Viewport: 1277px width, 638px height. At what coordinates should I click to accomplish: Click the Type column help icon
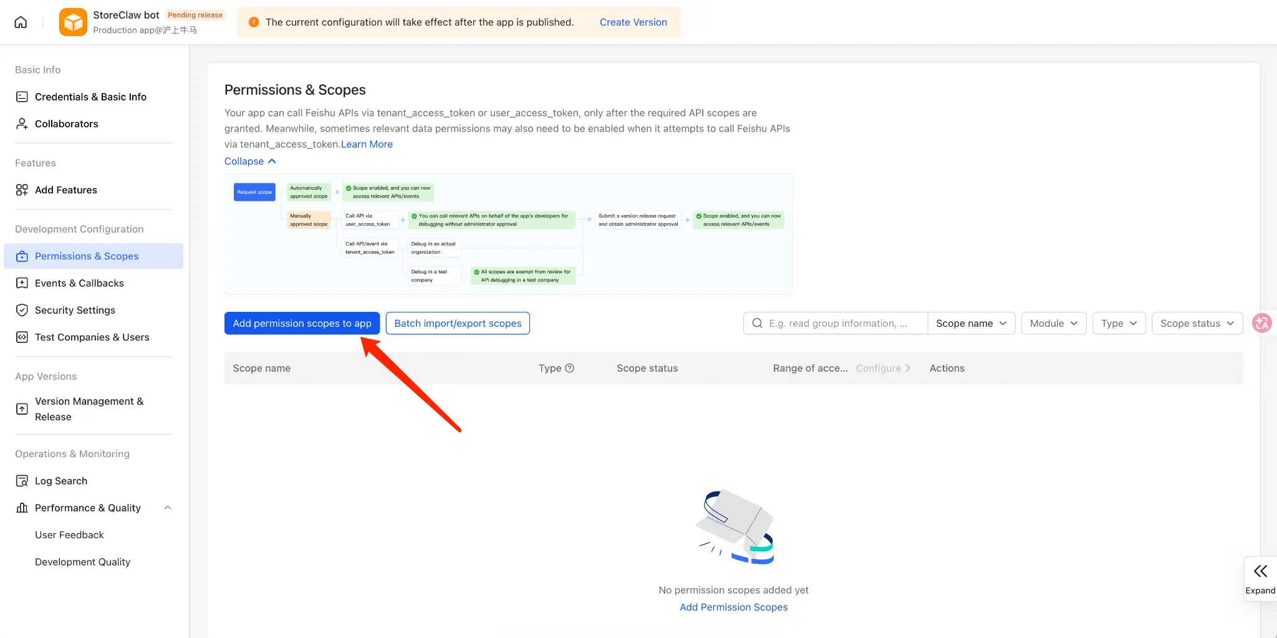pos(569,368)
